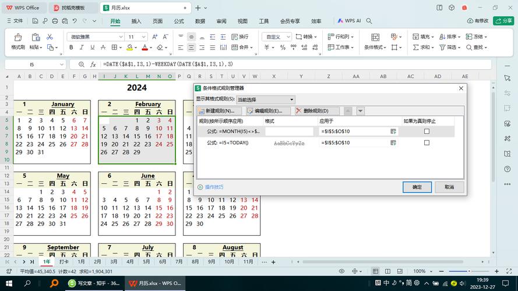
Task: Click the Share button
Action: click(503, 21)
